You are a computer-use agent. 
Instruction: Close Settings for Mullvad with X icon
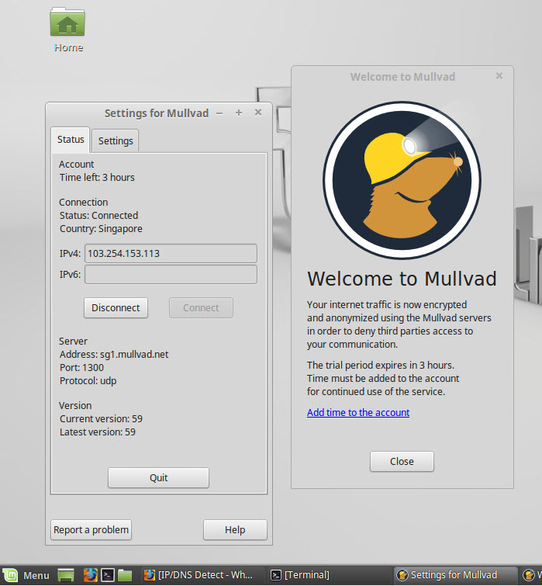[x=258, y=112]
